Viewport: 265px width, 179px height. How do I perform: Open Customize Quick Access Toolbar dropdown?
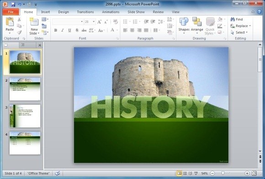36,4
